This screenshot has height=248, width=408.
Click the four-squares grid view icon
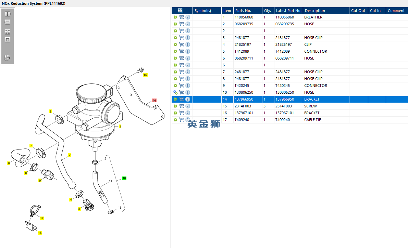point(8,32)
